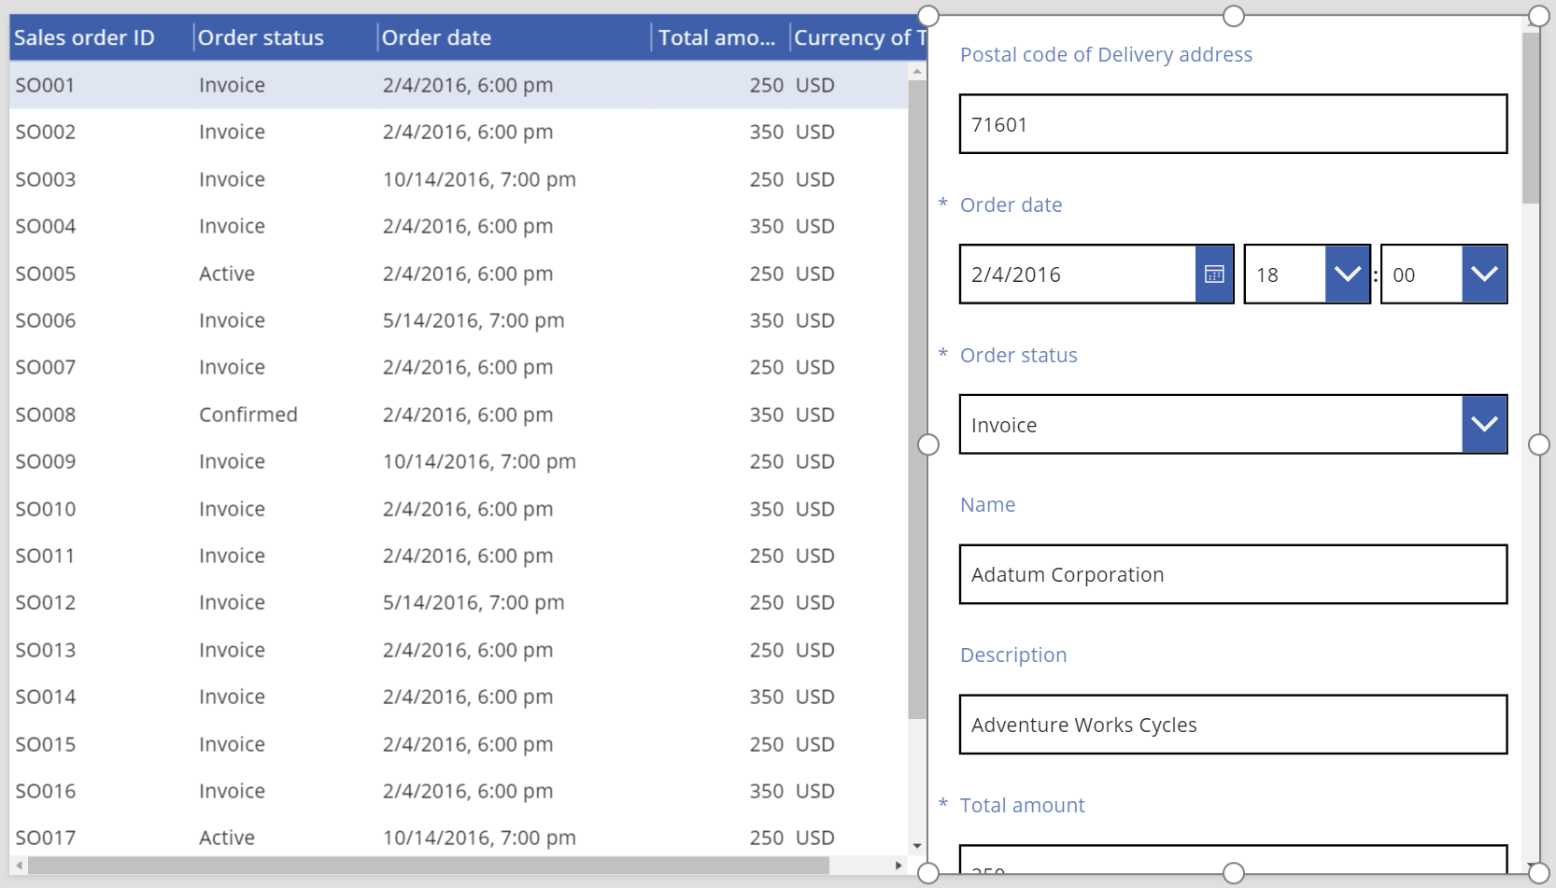The width and height of the screenshot is (1556, 888).
Task: Click the Name field showing Adatum Corporation
Action: [1233, 574]
